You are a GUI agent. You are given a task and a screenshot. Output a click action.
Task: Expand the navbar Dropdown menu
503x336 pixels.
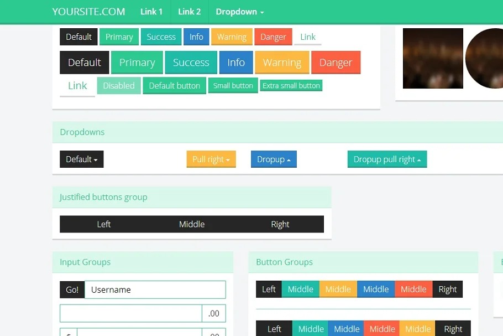click(239, 12)
